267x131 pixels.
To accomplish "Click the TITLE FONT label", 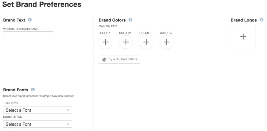I will click(10, 103).
